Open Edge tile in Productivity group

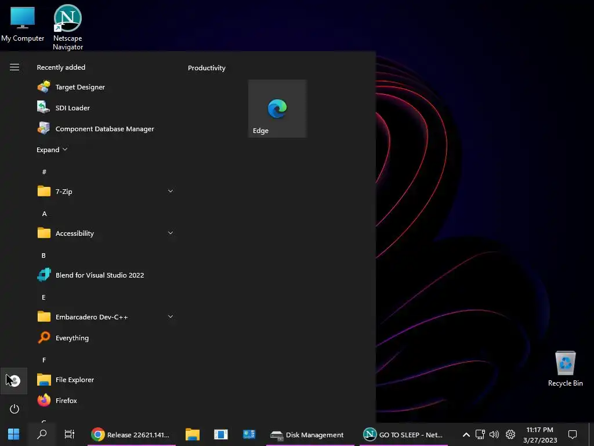click(277, 109)
